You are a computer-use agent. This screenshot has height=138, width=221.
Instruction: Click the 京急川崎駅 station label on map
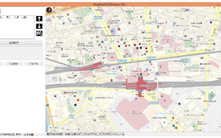(x=105, y=66)
